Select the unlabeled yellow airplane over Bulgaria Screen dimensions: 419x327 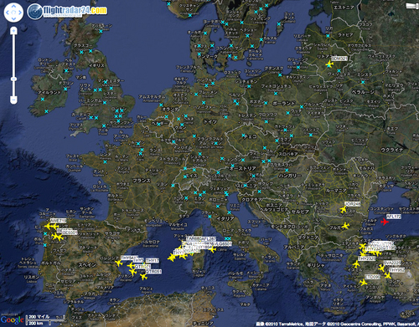346,226
